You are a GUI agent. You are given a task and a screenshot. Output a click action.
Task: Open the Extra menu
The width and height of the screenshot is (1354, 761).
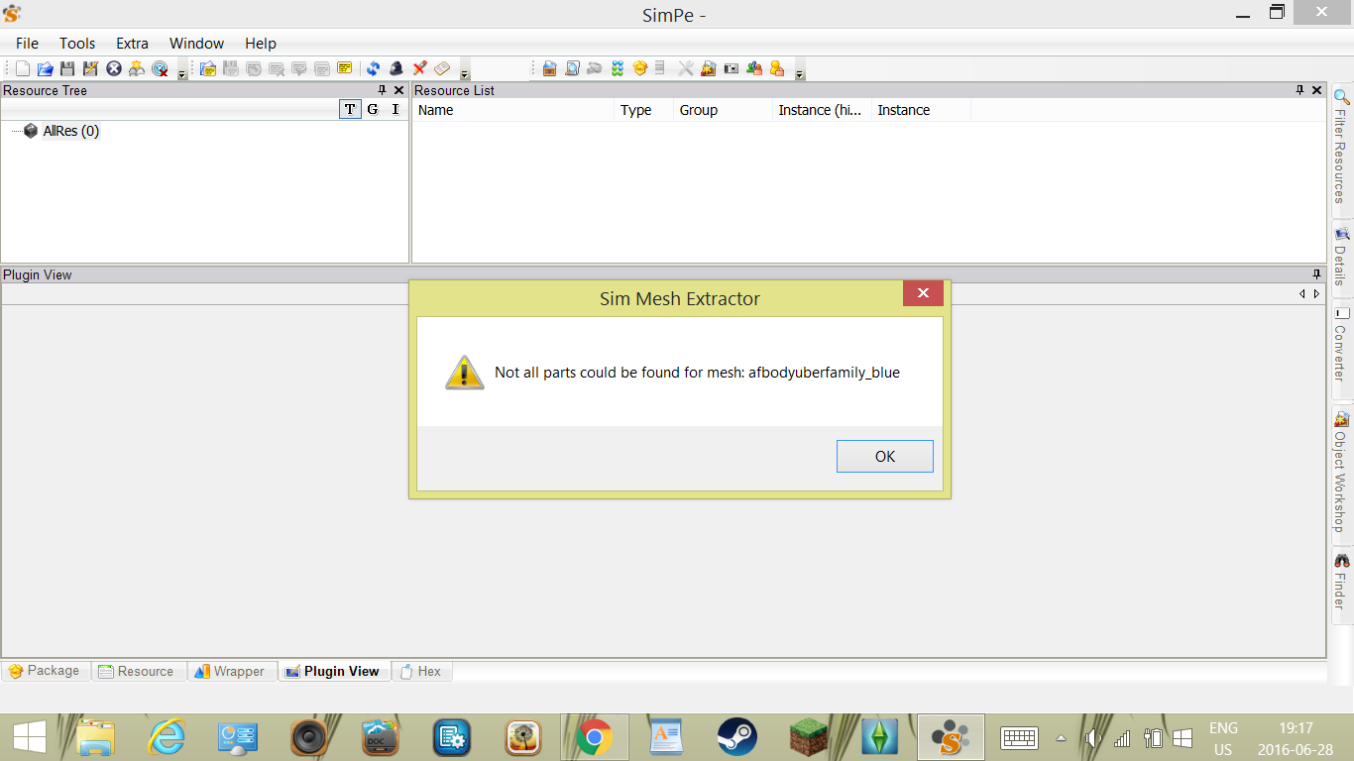pos(131,44)
